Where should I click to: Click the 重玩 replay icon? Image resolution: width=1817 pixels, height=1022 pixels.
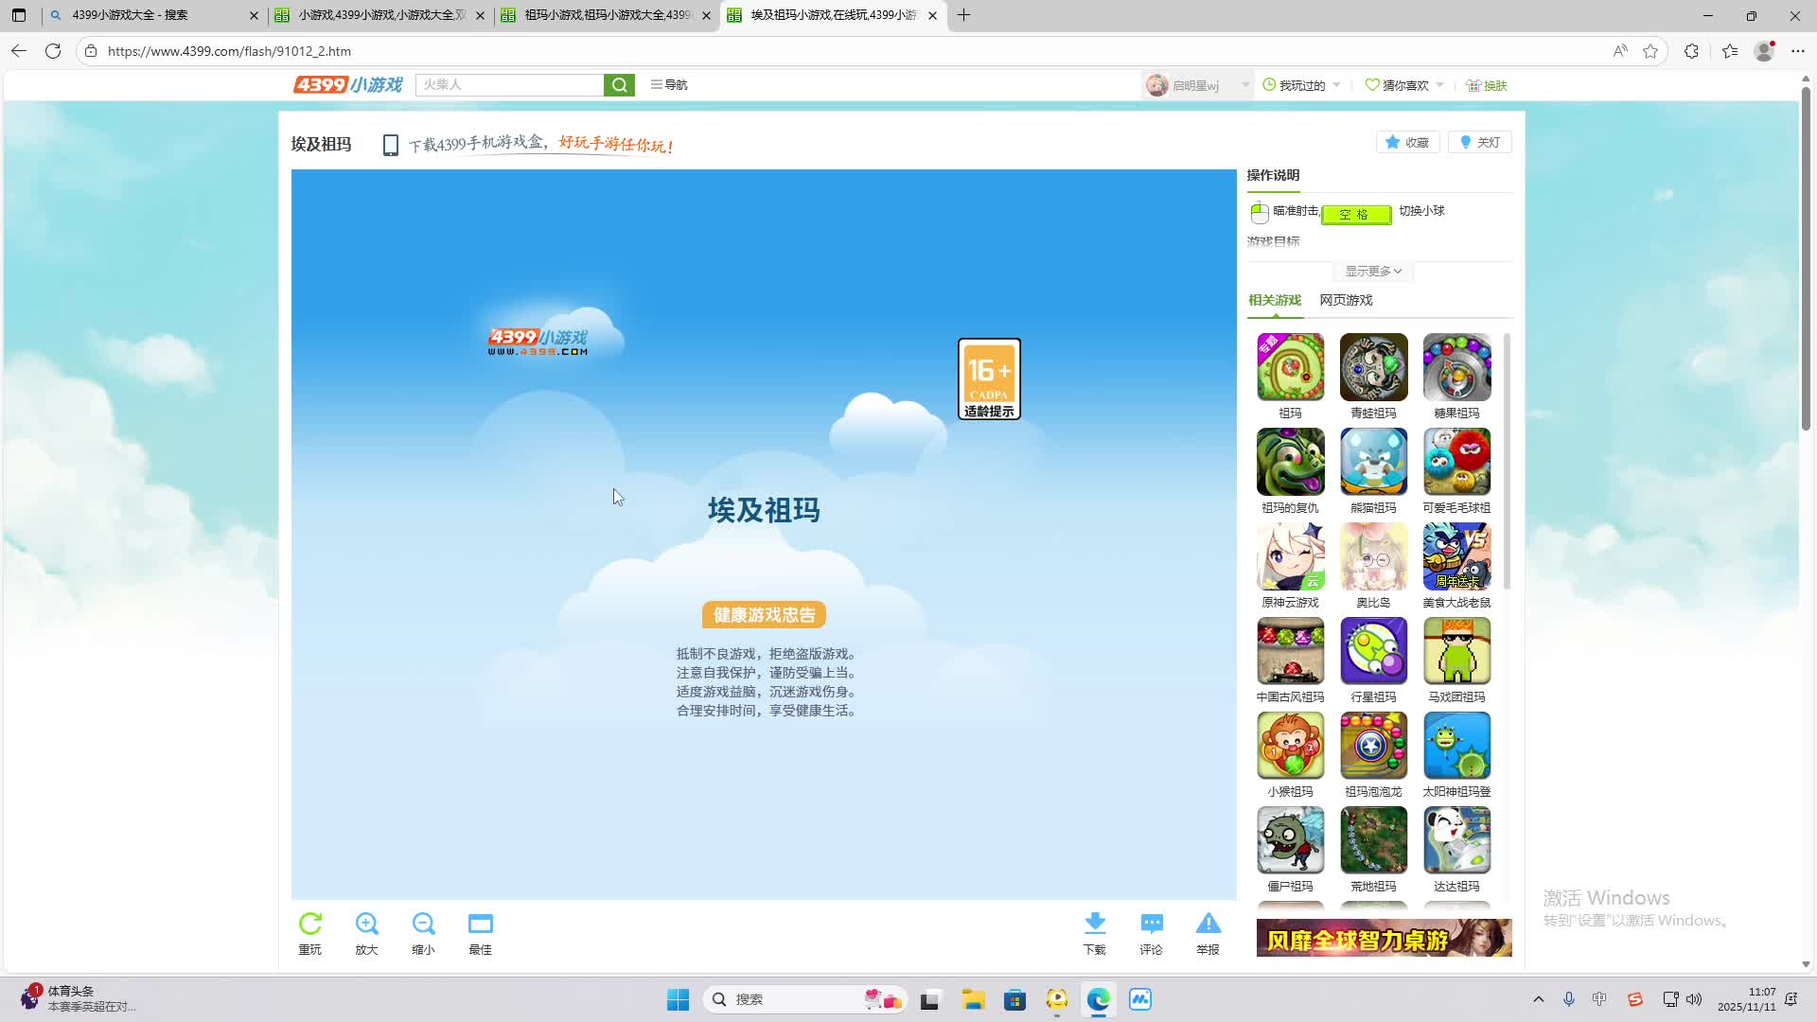pos(310,924)
